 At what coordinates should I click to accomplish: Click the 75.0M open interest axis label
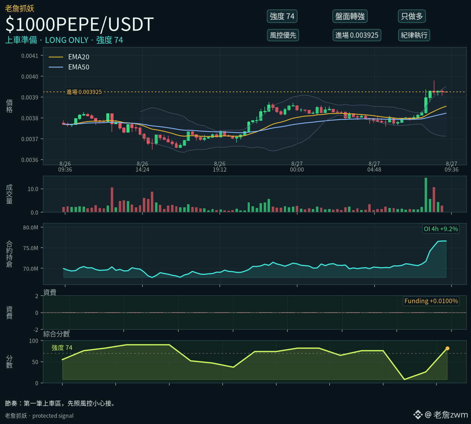point(31,248)
